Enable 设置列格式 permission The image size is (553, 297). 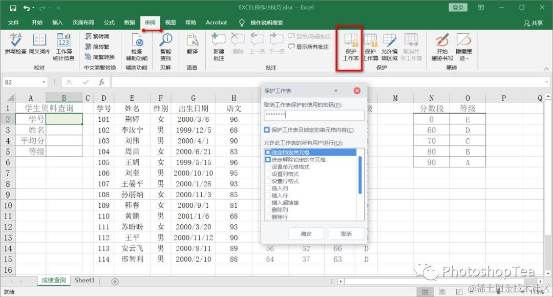coord(268,174)
